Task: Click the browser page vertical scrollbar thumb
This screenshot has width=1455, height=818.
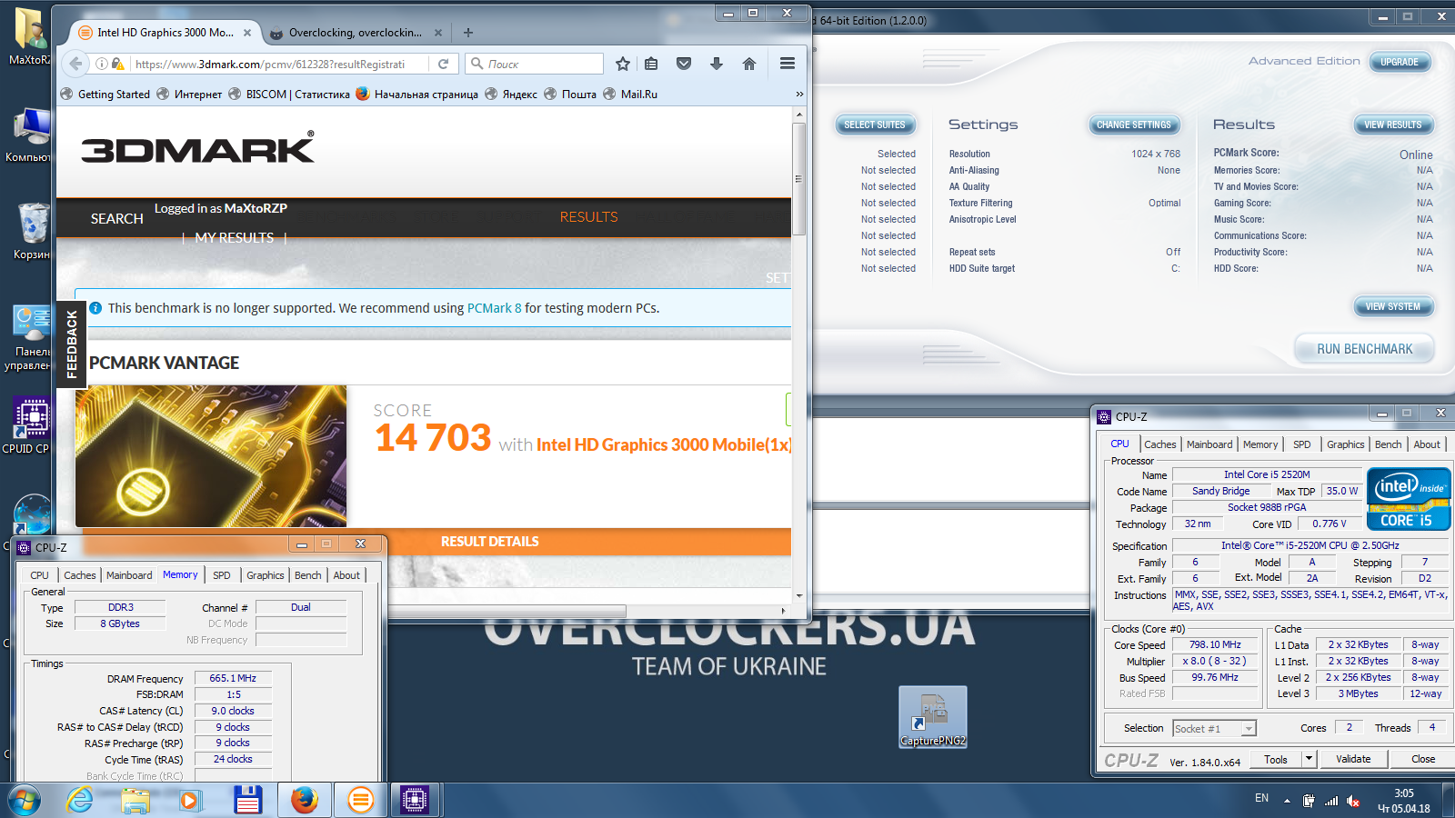Action: [798, 179]
